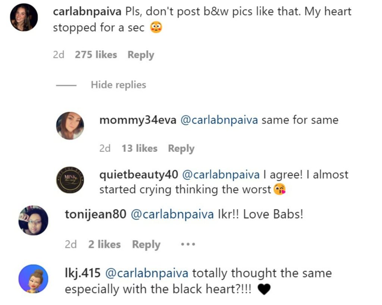View the 275 likes list
382x305 pixels.
(96, 55)
